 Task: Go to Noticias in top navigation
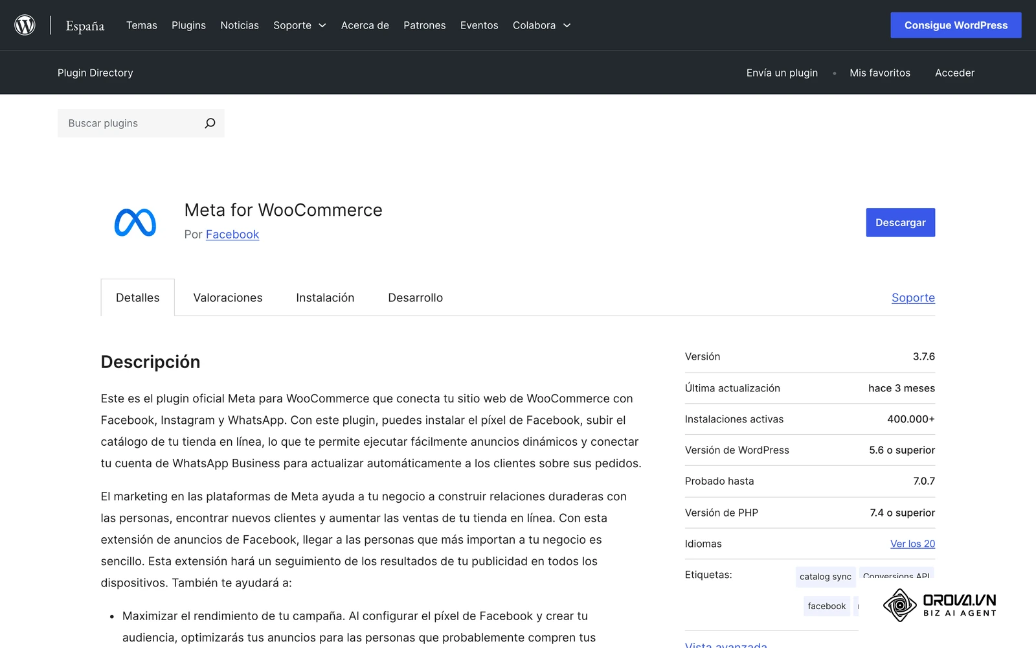[x=240, y=25]
